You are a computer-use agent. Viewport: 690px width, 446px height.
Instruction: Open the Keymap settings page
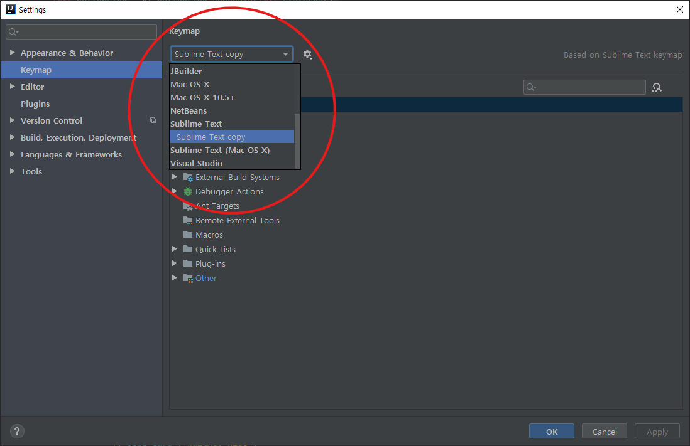coord(82,70)
